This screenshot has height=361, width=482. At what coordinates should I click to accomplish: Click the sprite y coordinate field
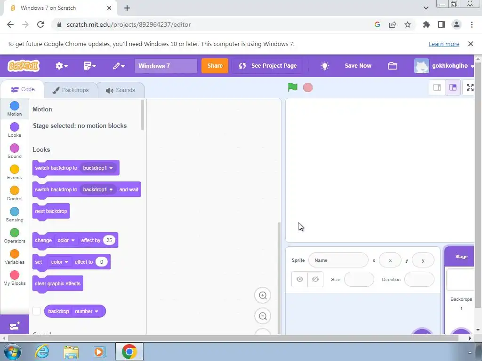423,260
